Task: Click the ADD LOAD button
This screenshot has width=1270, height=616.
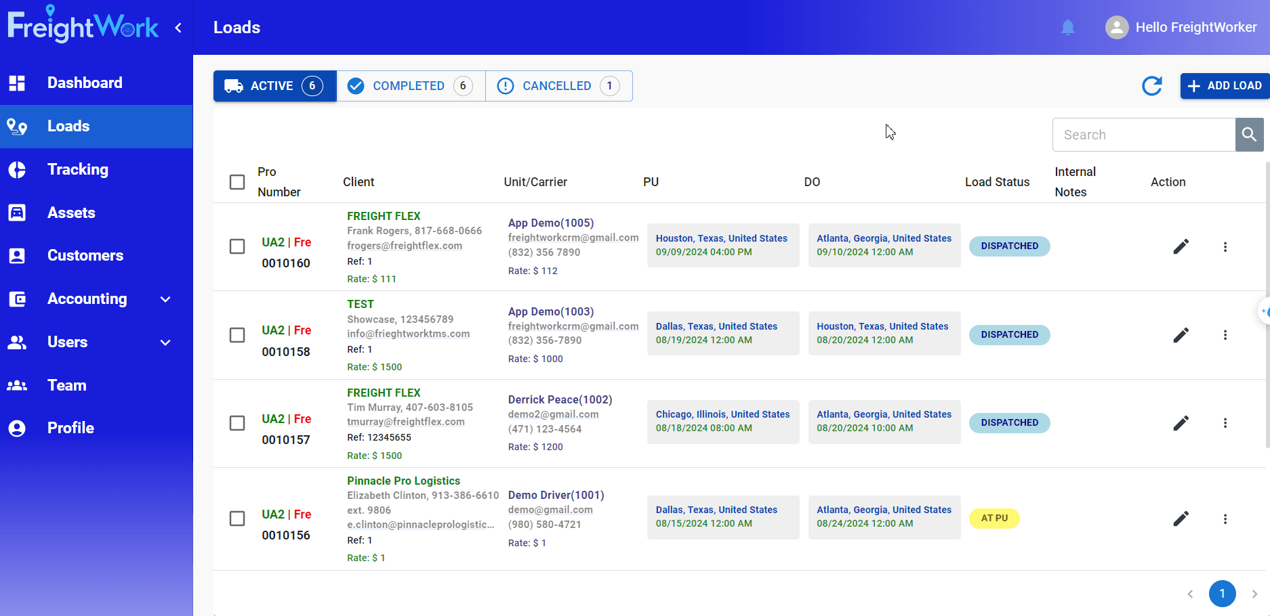Action: (x=1225, y=86)
